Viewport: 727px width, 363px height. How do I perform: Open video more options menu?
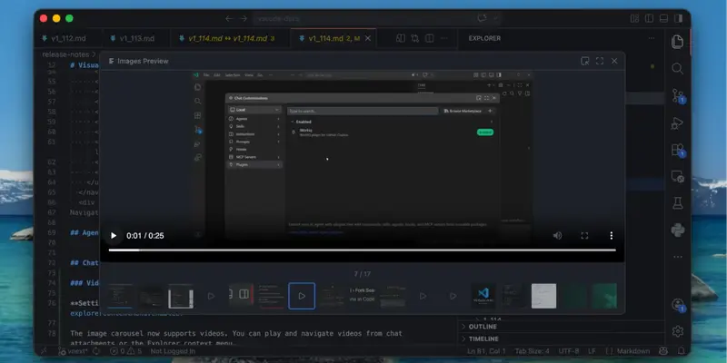click(x=611, y=236)
